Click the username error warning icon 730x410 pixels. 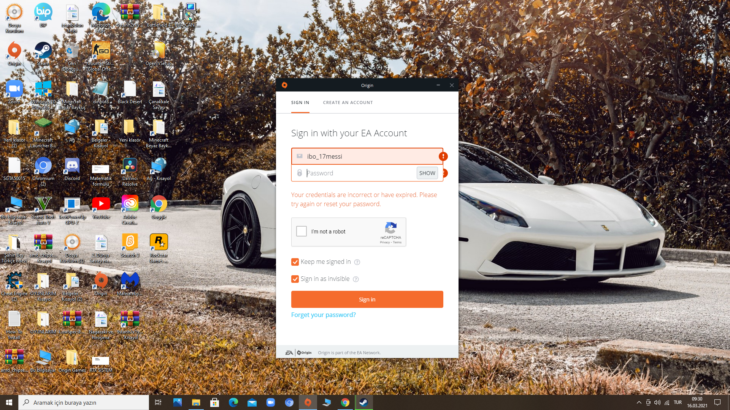click(443, 156)
